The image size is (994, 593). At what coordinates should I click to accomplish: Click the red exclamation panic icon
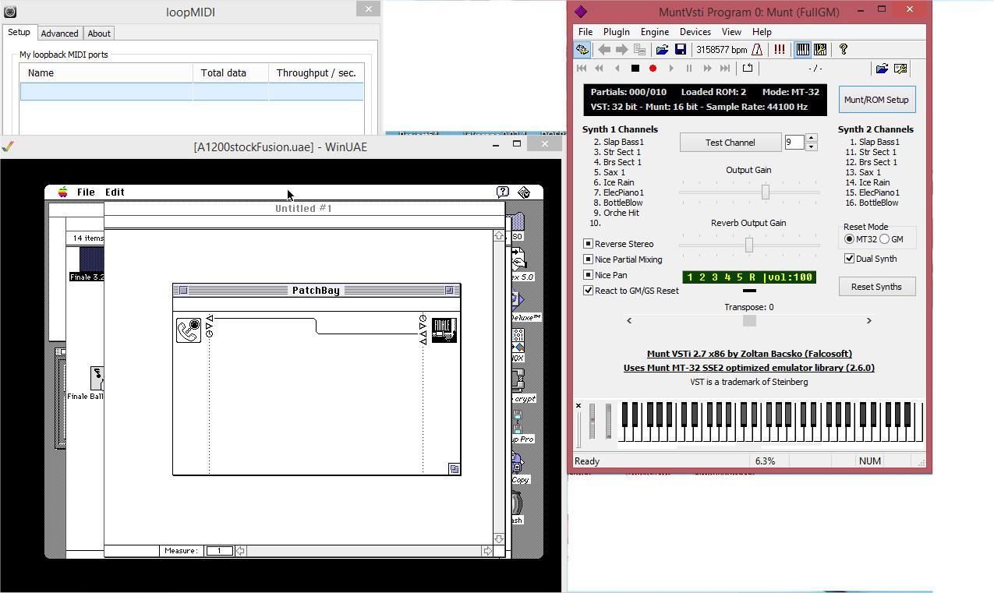coord(779,49)
